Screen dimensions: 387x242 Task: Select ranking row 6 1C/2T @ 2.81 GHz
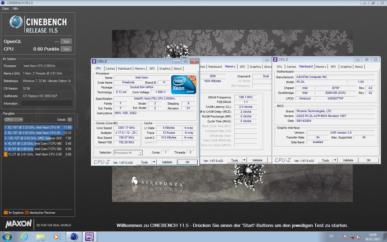pos(38,154)
